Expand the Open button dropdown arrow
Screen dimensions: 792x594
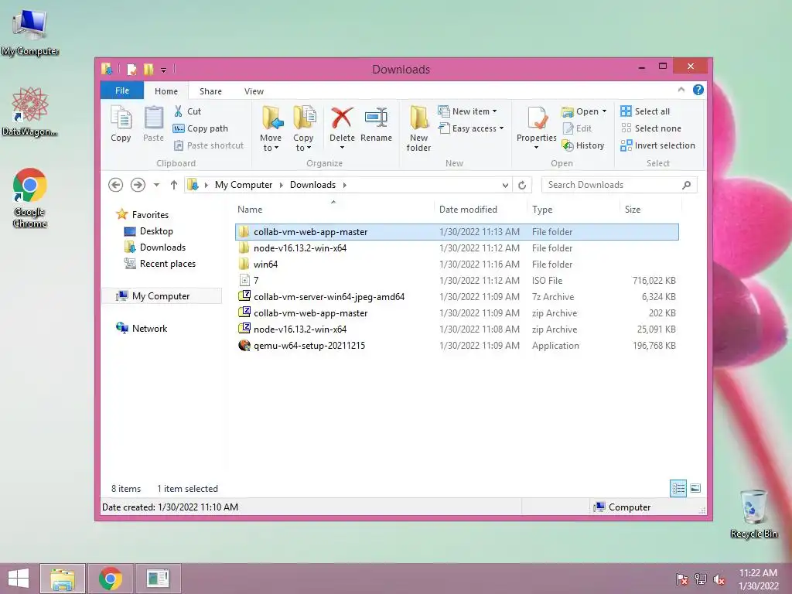tap(604, 111)
